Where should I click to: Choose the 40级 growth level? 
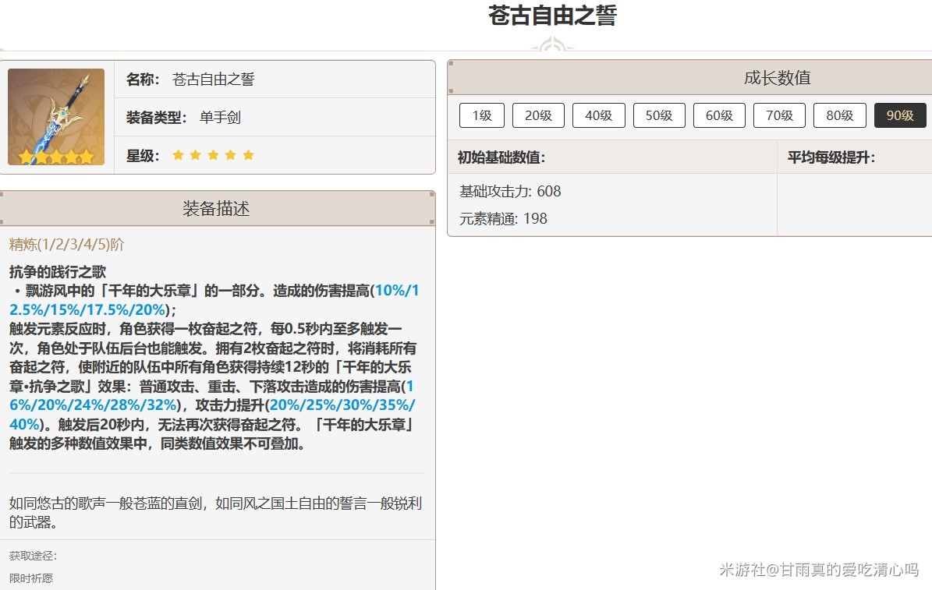[598, 115]
